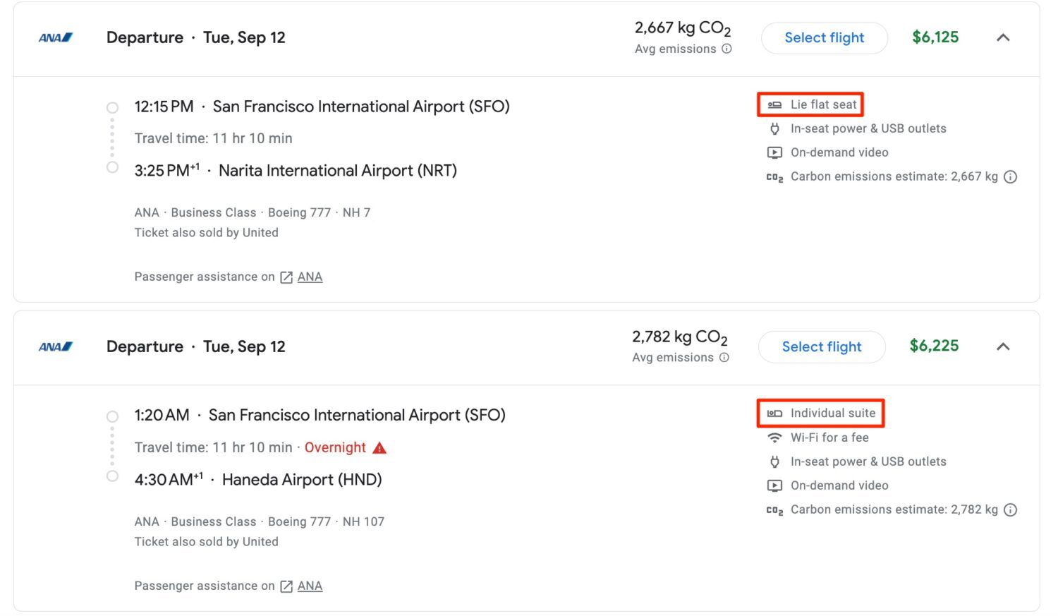Click the Lie flat seat icon
Viewport: 1058px width, 616px height.
pyautogui.click(x=775, y=104)
